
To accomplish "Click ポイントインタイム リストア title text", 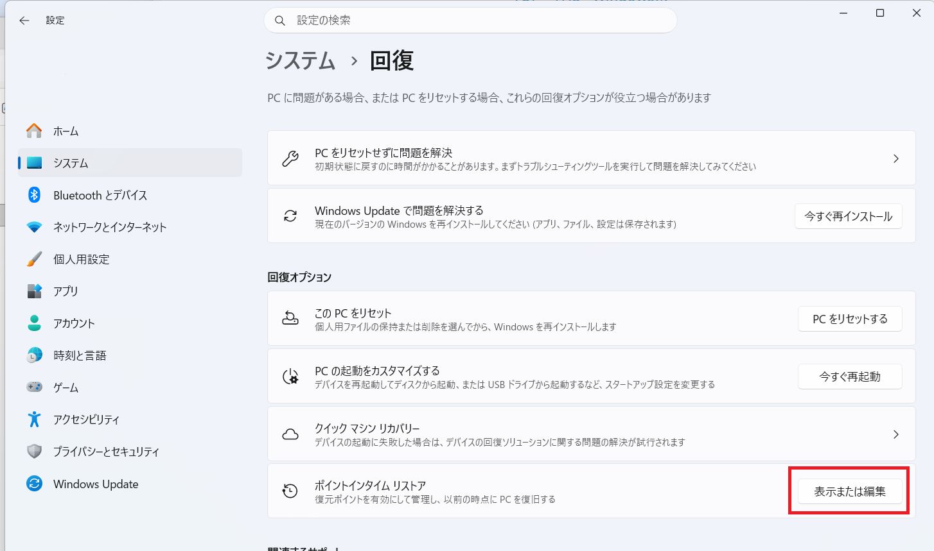I will tap(370, 486).
